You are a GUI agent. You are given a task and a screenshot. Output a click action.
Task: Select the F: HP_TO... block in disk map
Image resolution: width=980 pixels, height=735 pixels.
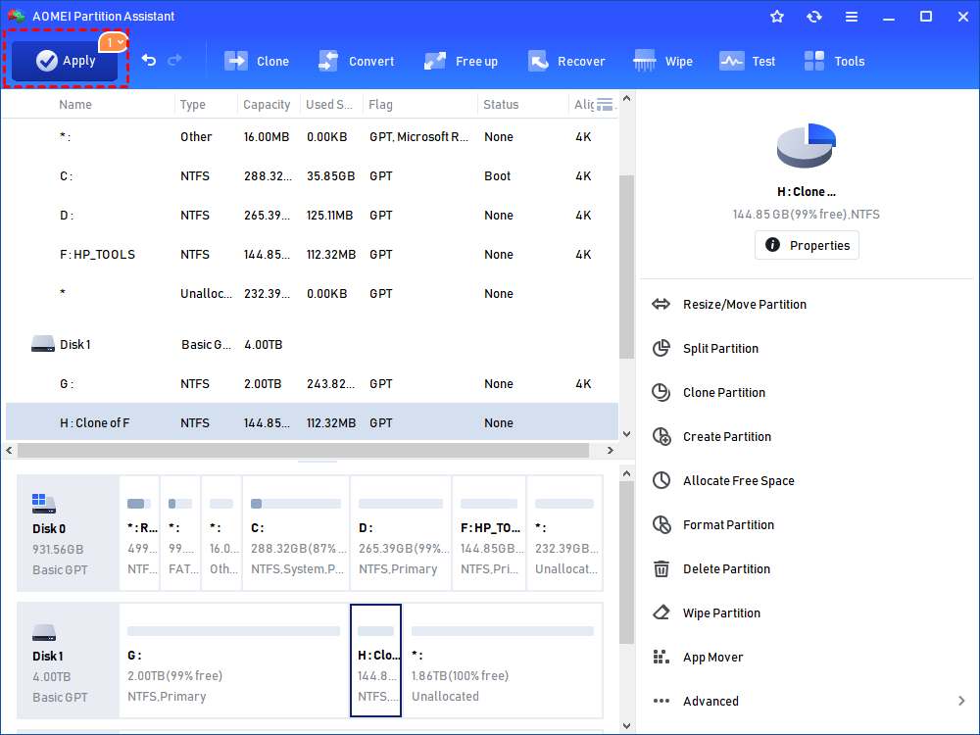(x=489, y=533)
